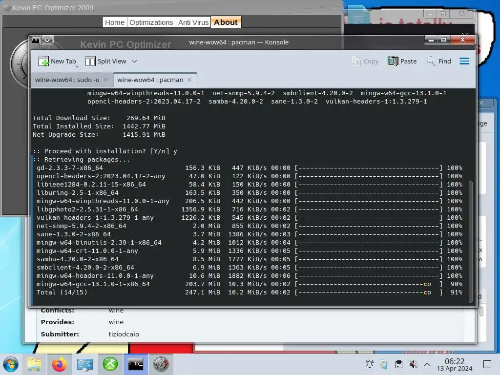The width and height of the screenshot is (500, 375).
Task: Select the wine-wow64 : pacman tab
Action: click(x=150, y=80)
